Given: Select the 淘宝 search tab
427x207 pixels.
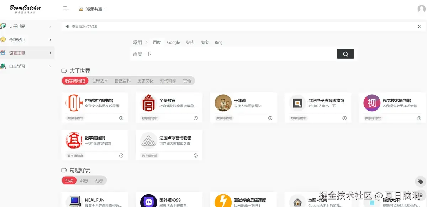Looking at the screenshot, I should click(x=205, y=42).
